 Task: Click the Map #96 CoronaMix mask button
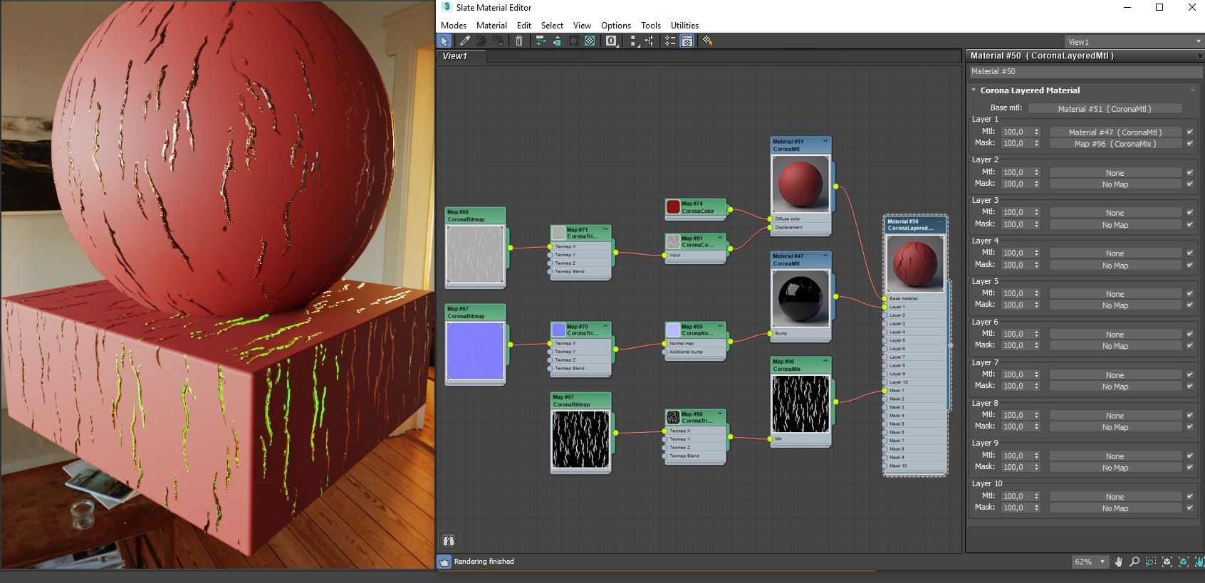1115,144
